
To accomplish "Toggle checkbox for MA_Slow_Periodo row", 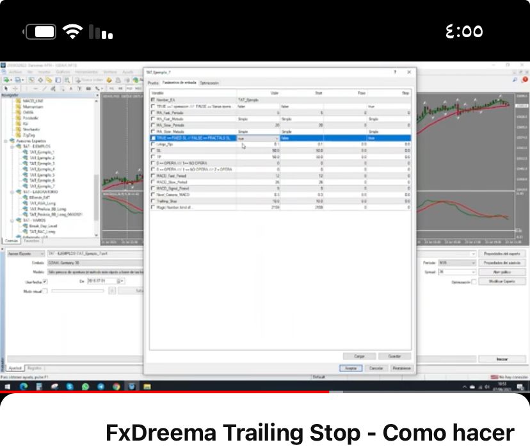I will click(153, 125).
